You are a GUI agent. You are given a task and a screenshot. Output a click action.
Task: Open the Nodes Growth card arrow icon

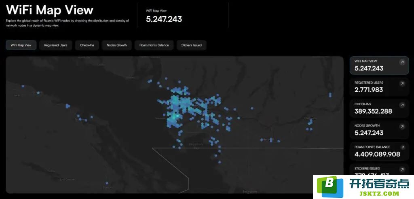(x=402, y=127)
